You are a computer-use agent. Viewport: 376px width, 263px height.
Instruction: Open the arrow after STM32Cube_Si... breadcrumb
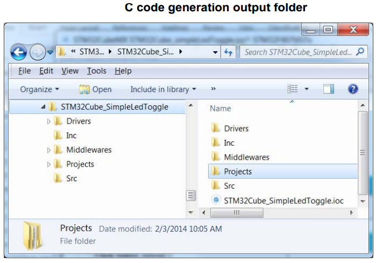(181, 52)
